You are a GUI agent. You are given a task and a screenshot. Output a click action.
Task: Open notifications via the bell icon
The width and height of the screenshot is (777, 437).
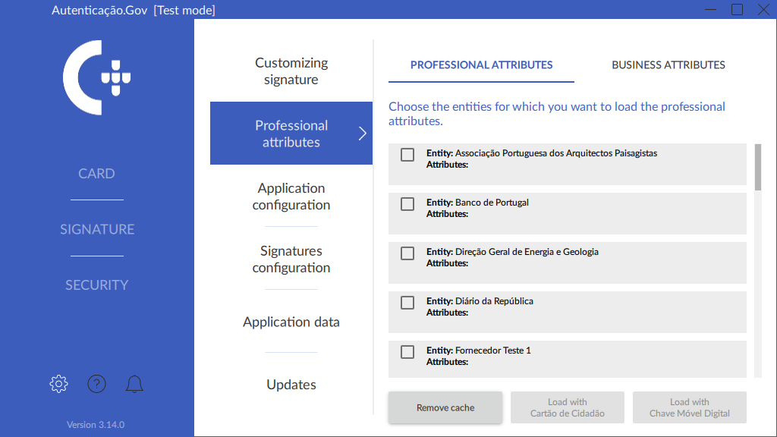(x=134, y=384)
